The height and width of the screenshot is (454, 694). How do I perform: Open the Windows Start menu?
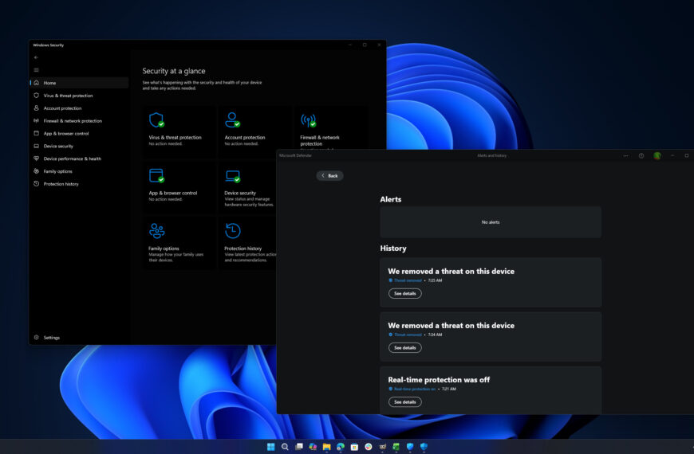click(x=271, y=447)
